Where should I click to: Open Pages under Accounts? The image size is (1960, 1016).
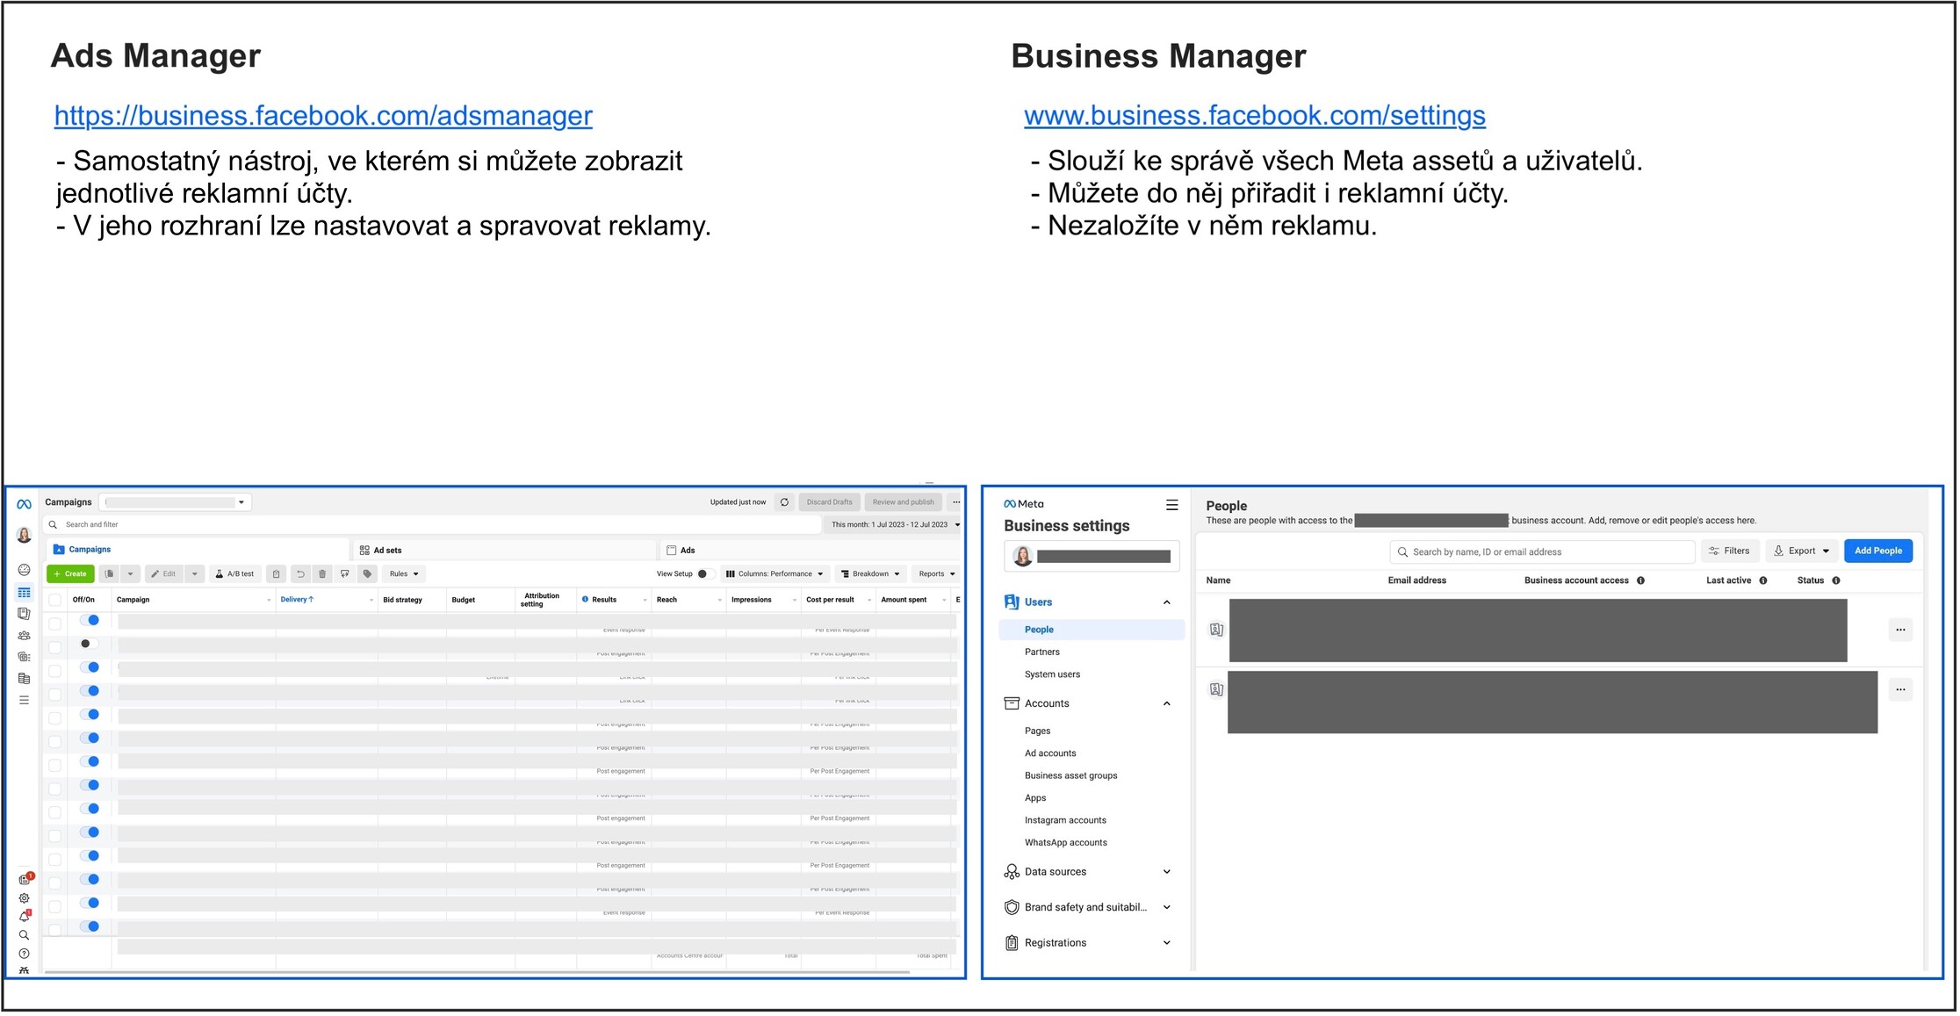[1037, 731]
